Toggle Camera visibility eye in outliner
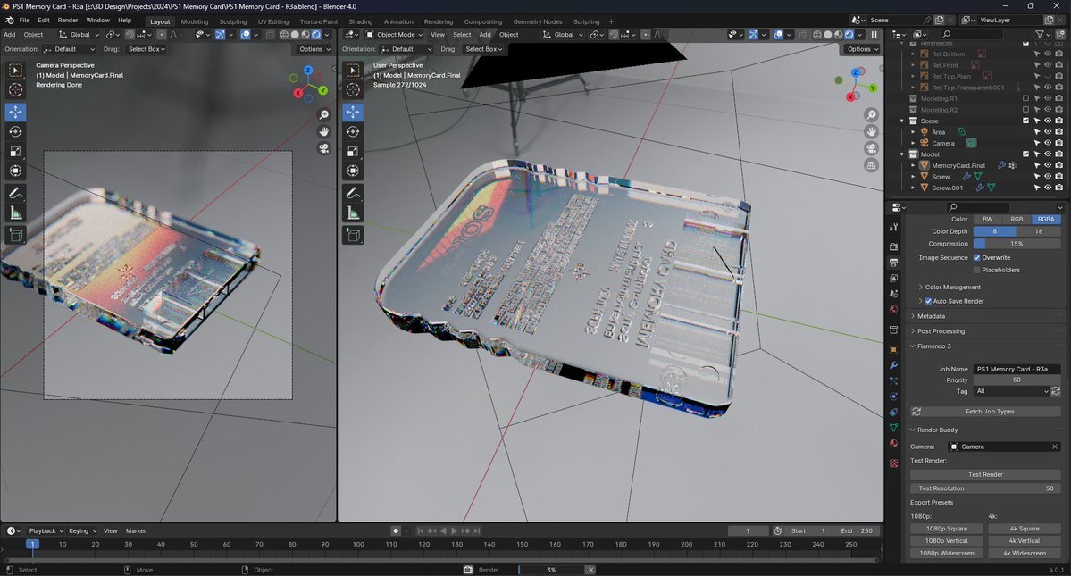 [x=1048, y=143]
